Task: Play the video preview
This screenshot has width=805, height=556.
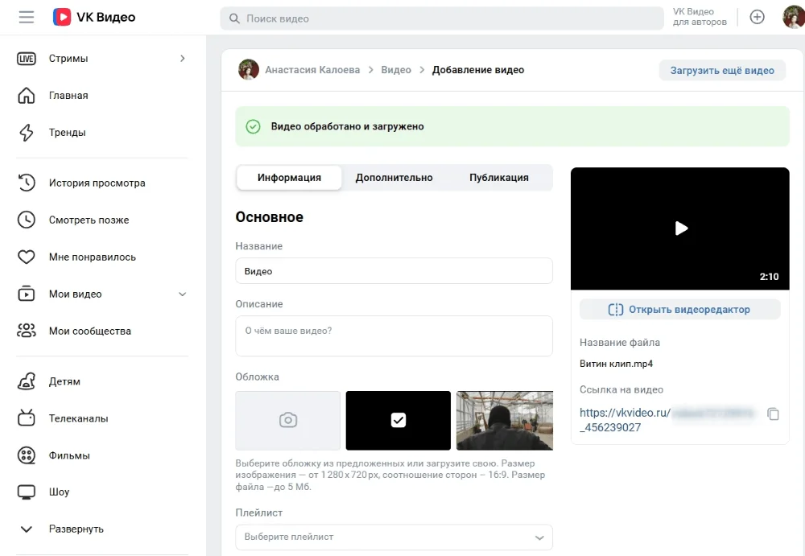Action: click(680, 229)
